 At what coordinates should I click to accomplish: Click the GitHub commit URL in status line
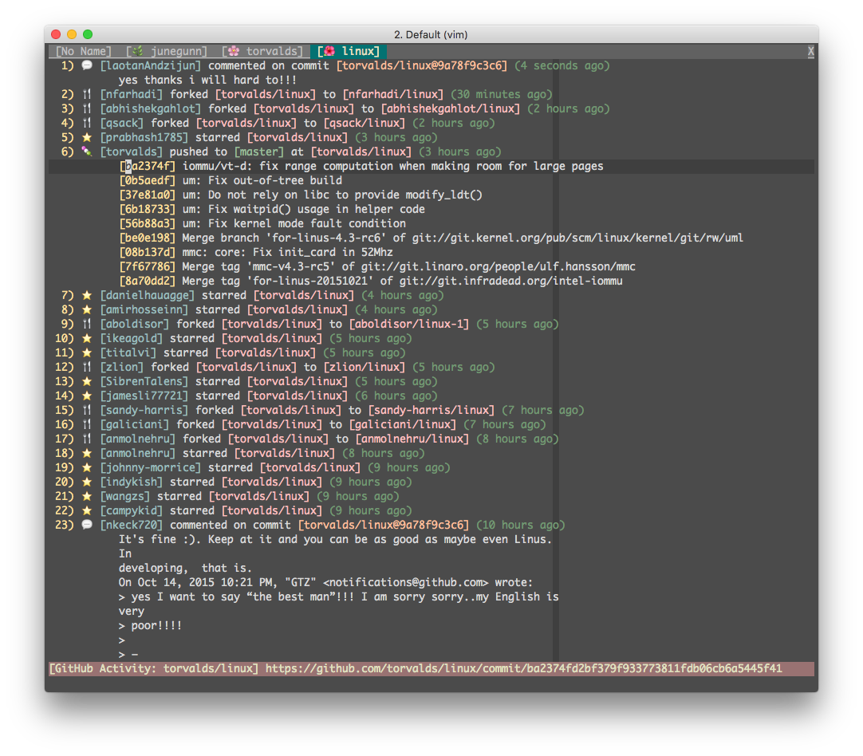click(x=523, y=668)
